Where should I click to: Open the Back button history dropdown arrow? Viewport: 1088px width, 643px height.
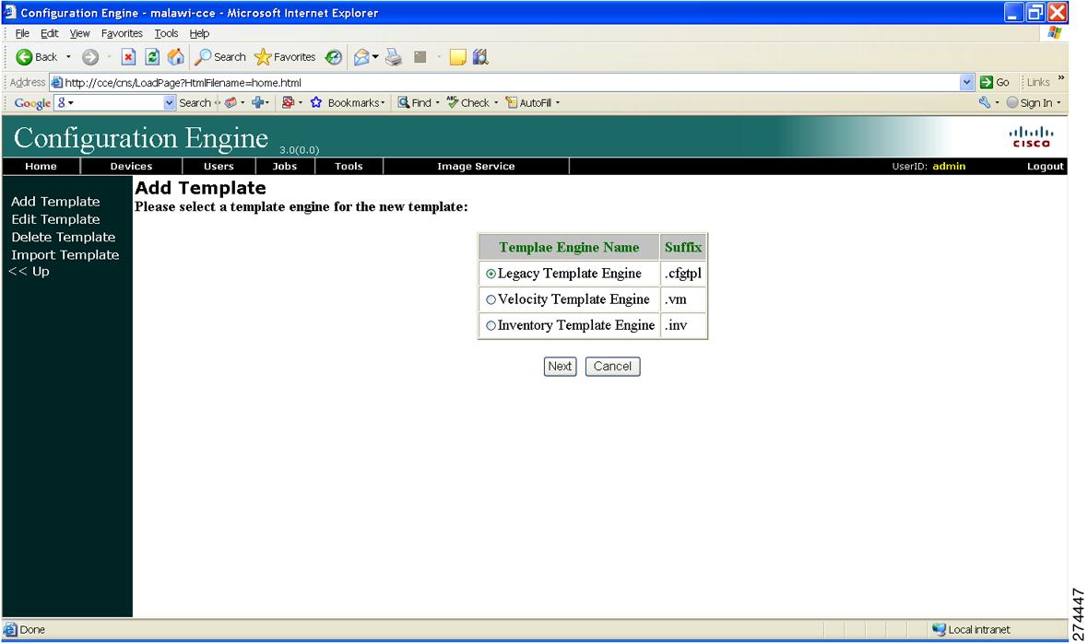(68, 57)
